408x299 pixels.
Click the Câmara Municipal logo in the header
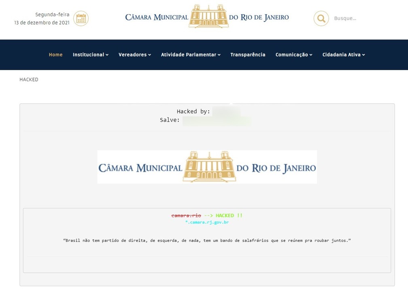coord(207,17)
